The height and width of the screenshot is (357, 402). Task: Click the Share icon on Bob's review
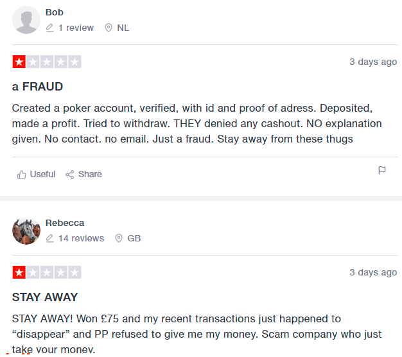pos(70,174)
